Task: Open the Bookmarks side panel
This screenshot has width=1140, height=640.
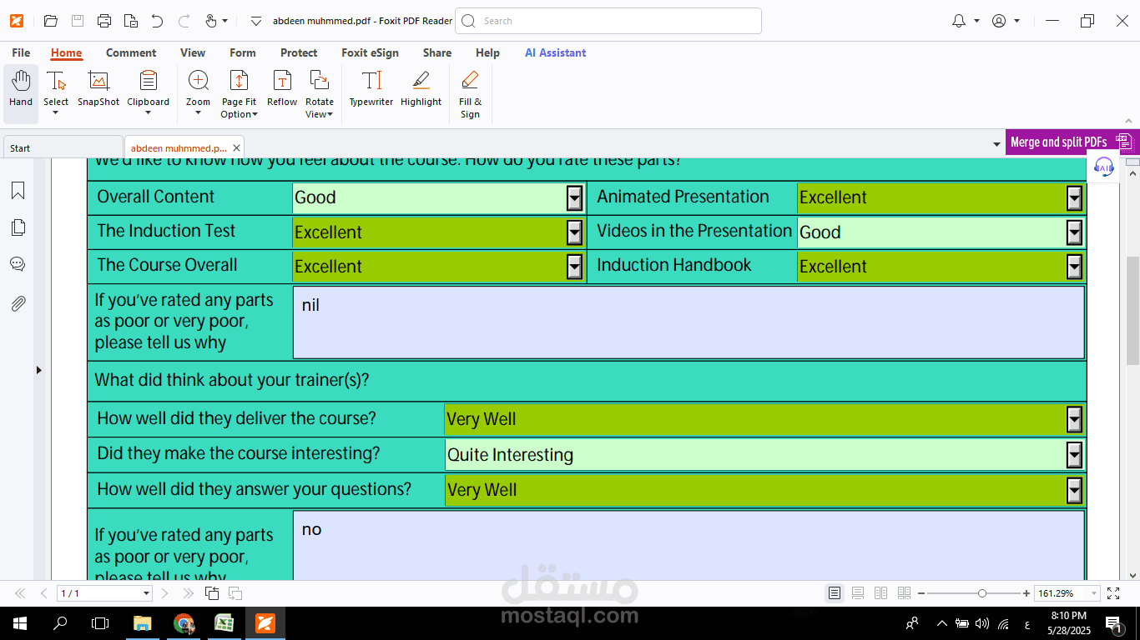Action: coord(18,191)
